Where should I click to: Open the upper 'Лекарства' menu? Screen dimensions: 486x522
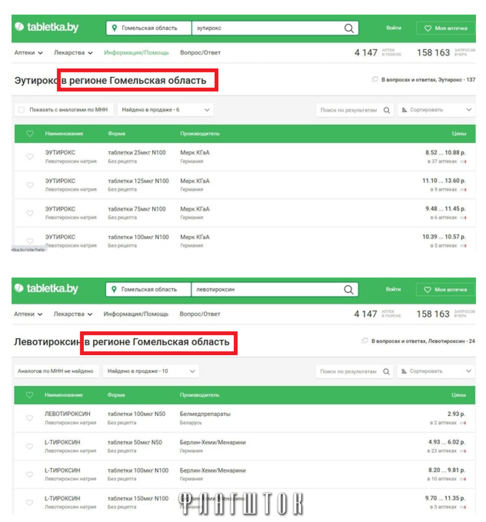point(73,53)
